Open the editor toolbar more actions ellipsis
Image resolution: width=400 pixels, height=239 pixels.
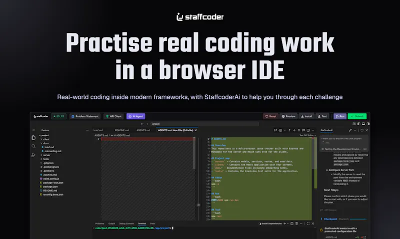[x=313, y=130]
